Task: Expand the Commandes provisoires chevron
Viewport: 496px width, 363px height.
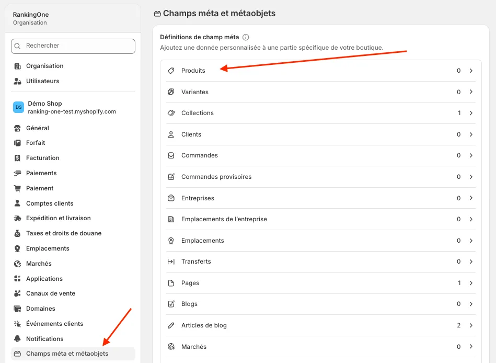Action: click(x=471, y=177)
